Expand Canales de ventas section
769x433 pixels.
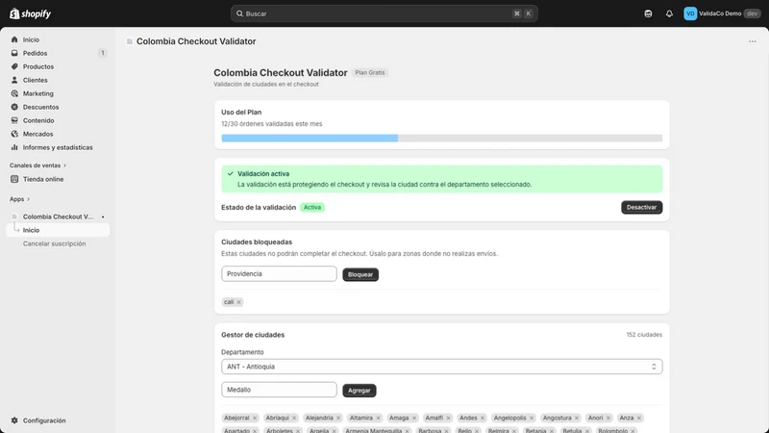pyautogui.click(x=37, y=166)
